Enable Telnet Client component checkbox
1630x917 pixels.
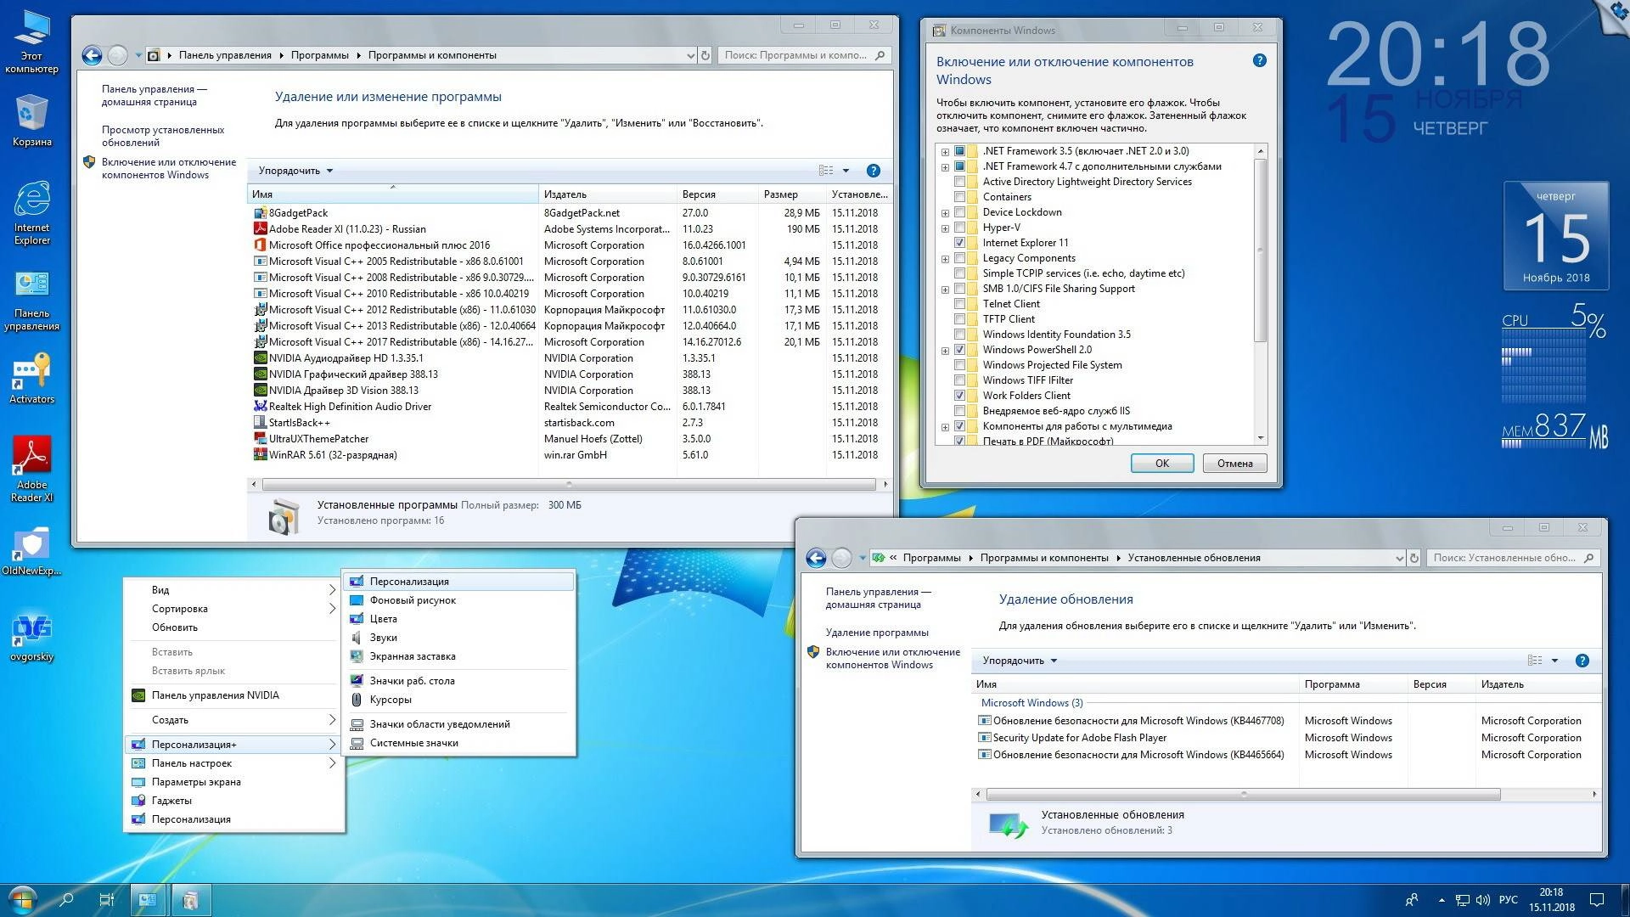tap(959, 304)
